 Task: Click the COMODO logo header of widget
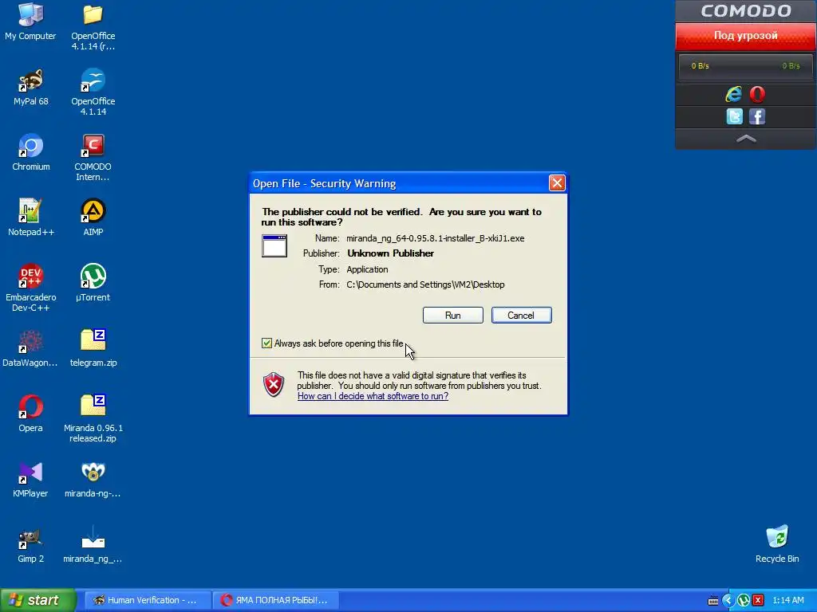point(746,11)
